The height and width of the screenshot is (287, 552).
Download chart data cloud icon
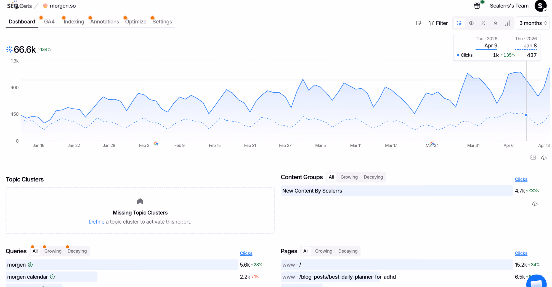pos(544,158)
